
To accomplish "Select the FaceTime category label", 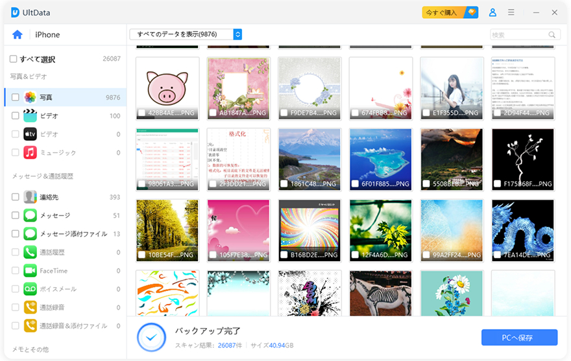I will pyautogui.click(x=53, y=270).
